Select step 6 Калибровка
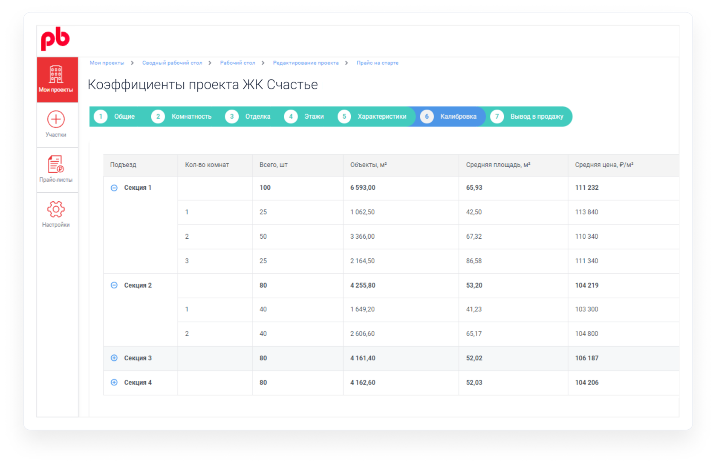Screen dimensions: 716x465 tap(449, 117)
